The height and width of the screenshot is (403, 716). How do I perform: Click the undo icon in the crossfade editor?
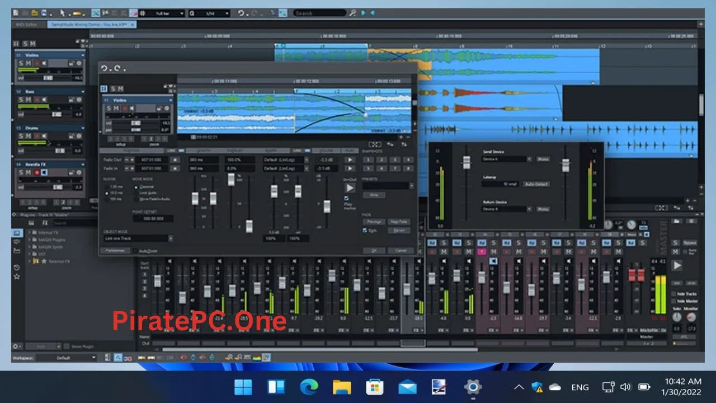click(104, 68)
